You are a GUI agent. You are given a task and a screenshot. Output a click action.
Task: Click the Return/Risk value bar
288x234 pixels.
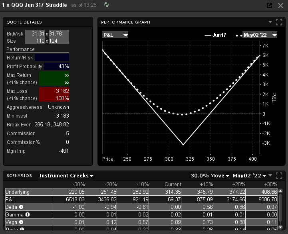point(52,57)
